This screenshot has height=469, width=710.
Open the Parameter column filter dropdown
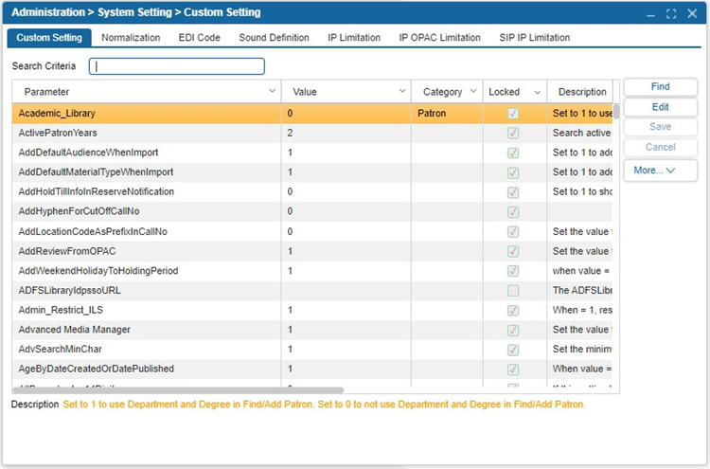click(272, 92)
